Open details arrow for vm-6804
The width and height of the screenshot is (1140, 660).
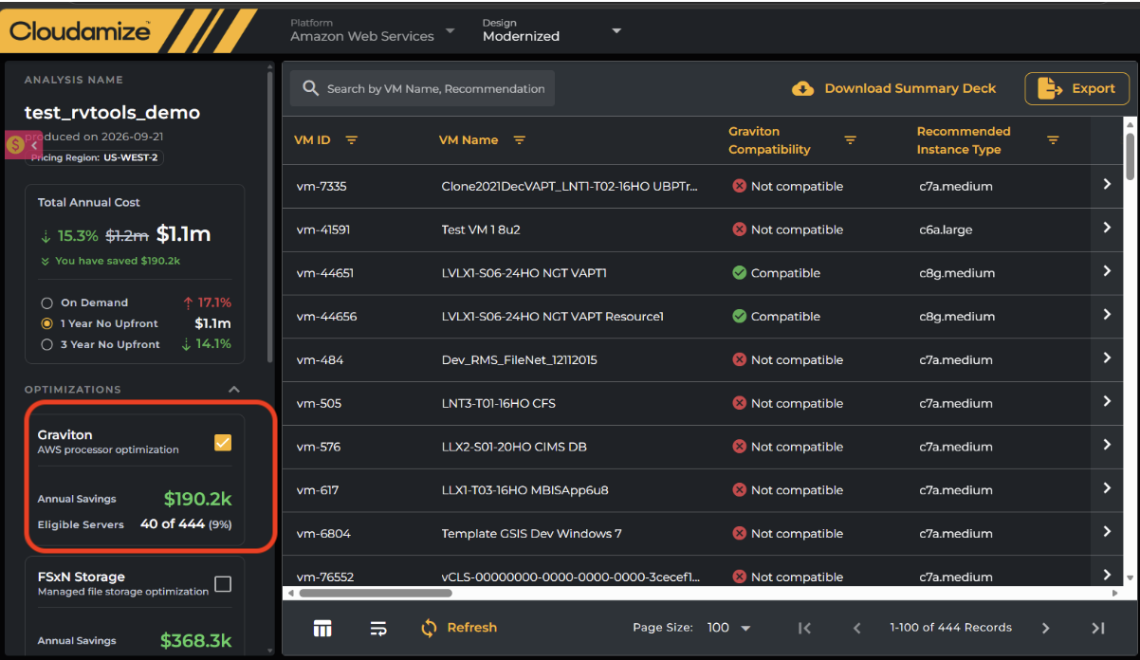(1107, 532)
